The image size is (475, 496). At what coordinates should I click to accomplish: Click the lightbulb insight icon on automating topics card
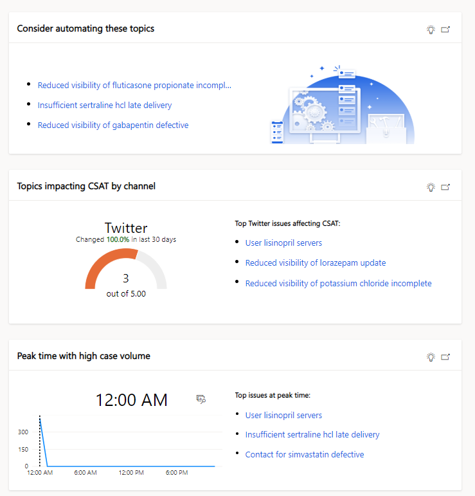(431, 30)
